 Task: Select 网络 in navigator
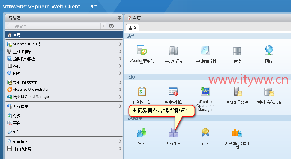[x=64, y=73]
